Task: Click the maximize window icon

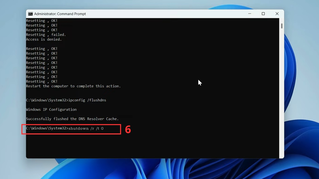Action: point(263,14)
